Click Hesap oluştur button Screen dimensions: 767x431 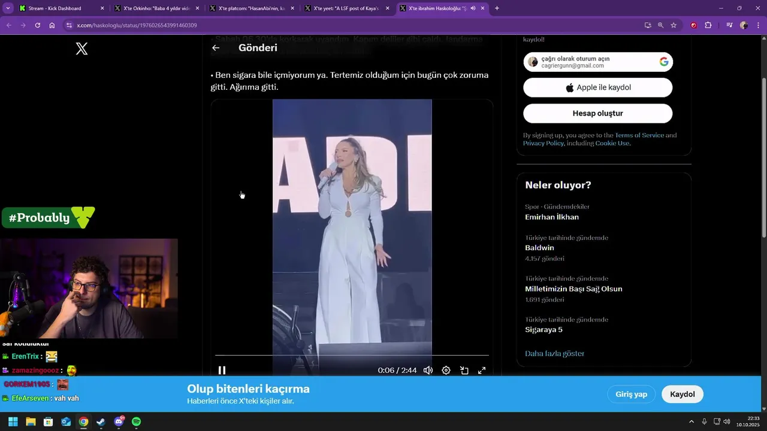click(x=598, y=113)
